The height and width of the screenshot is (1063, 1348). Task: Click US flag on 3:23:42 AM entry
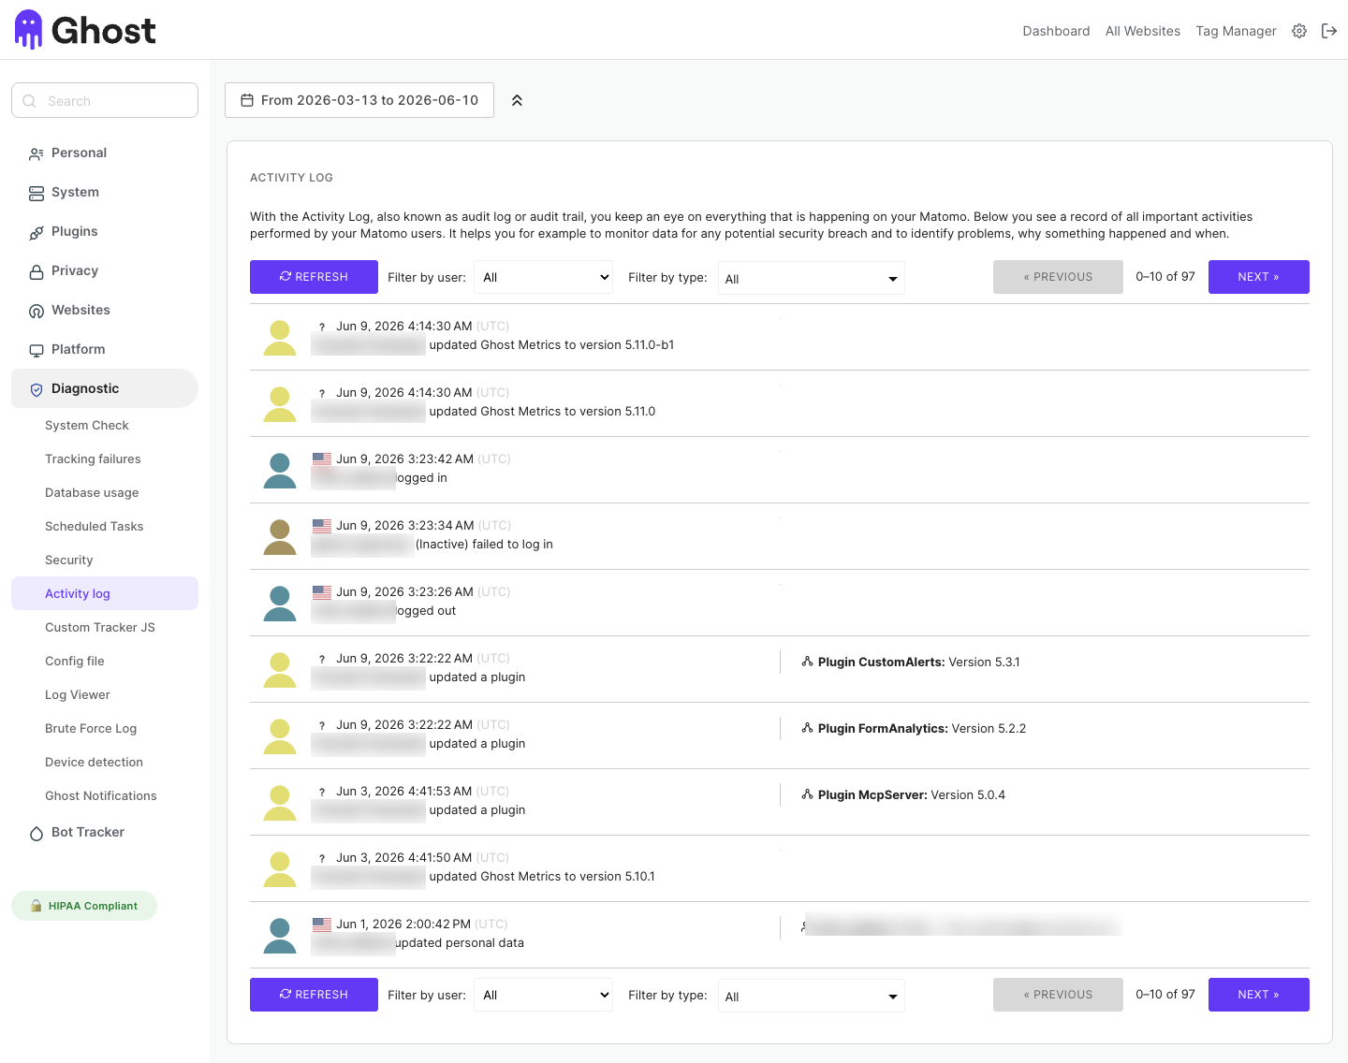[x=322, y=459]
